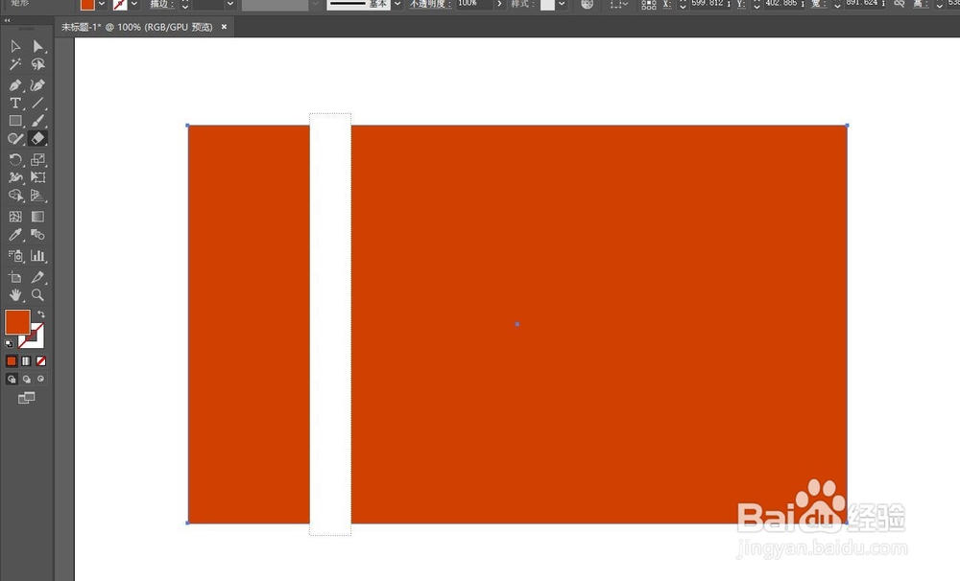
Task: Select the Lasso tool
Action: tap(38, 64)
